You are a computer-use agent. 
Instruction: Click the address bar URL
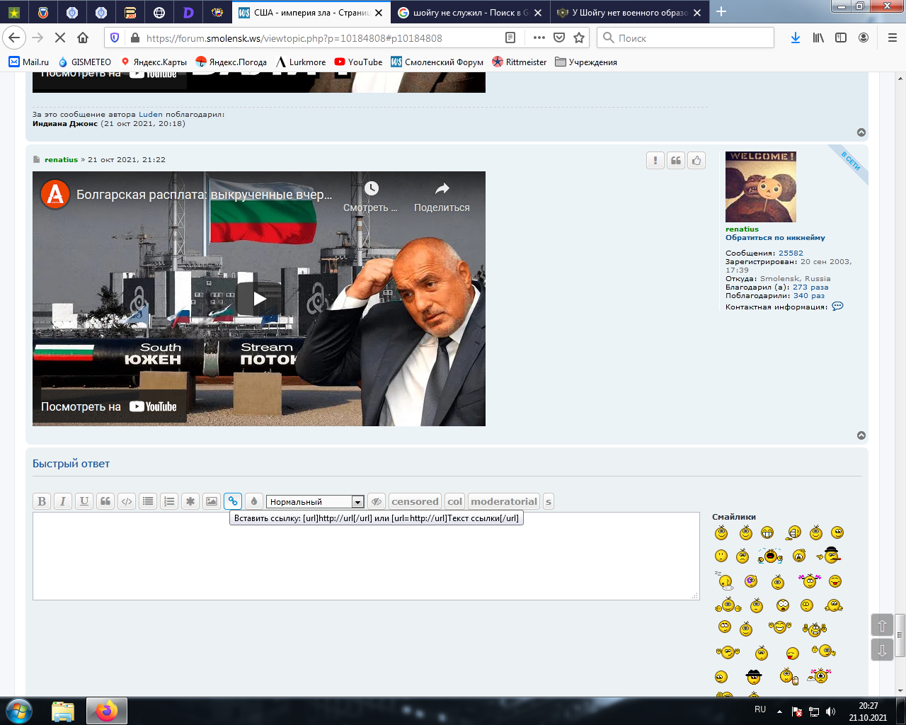[x=294, y=38]
